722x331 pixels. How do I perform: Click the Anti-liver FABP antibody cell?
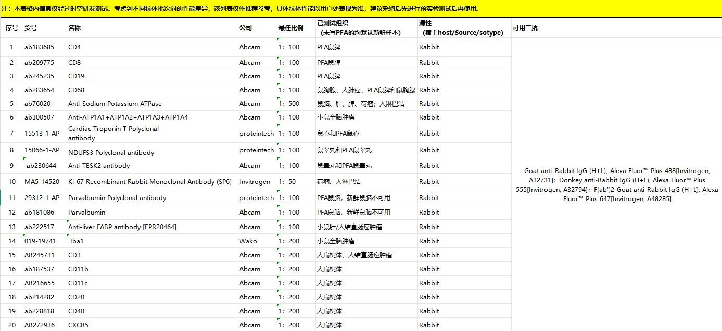(153, 227)
